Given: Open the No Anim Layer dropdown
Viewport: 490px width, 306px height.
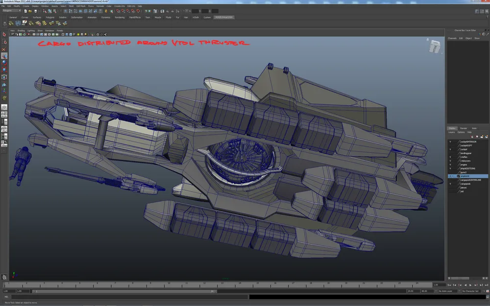Looking at the screenshot, I should pyautogui.click(x=448, y=291).
